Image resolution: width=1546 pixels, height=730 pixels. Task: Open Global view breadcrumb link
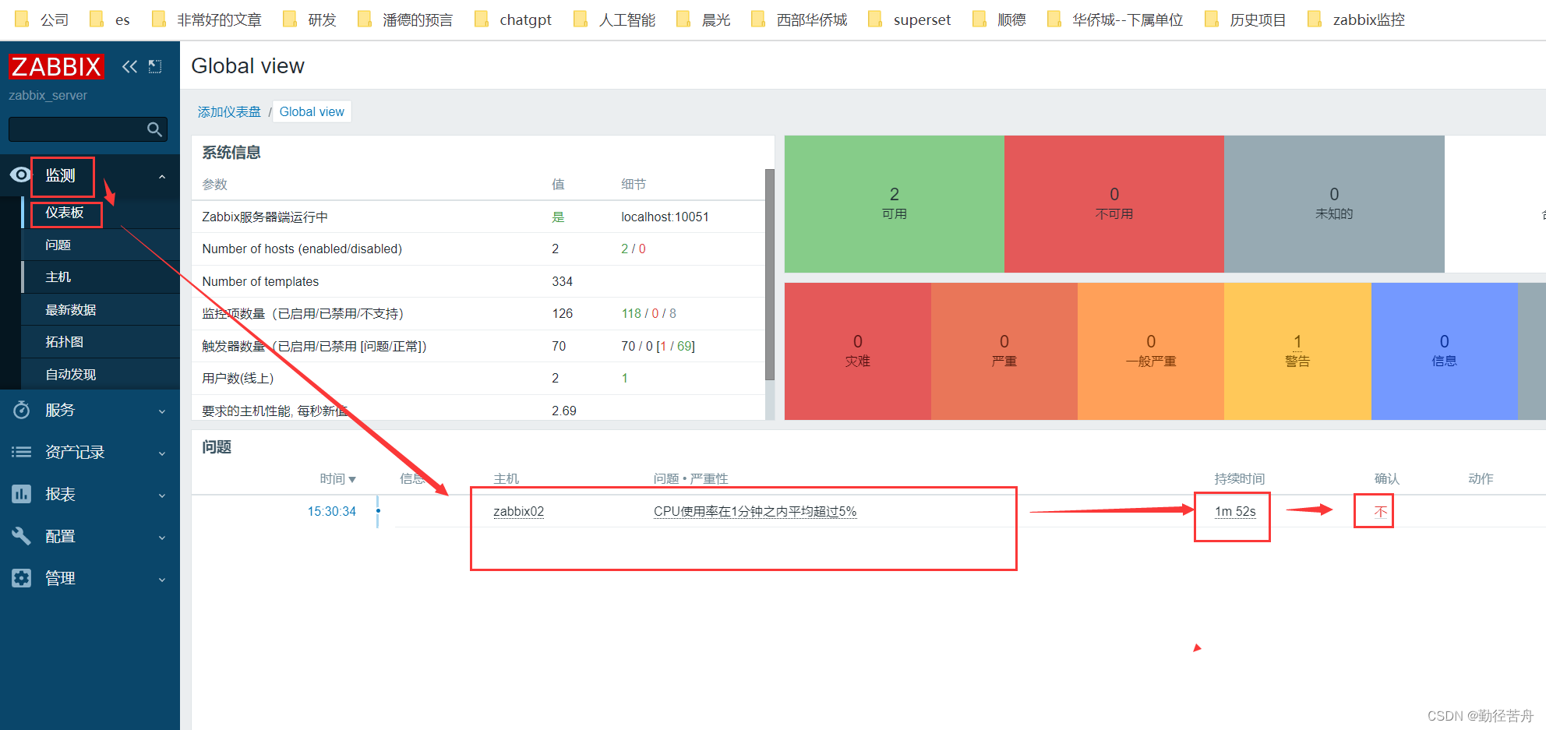coord(312,111)
